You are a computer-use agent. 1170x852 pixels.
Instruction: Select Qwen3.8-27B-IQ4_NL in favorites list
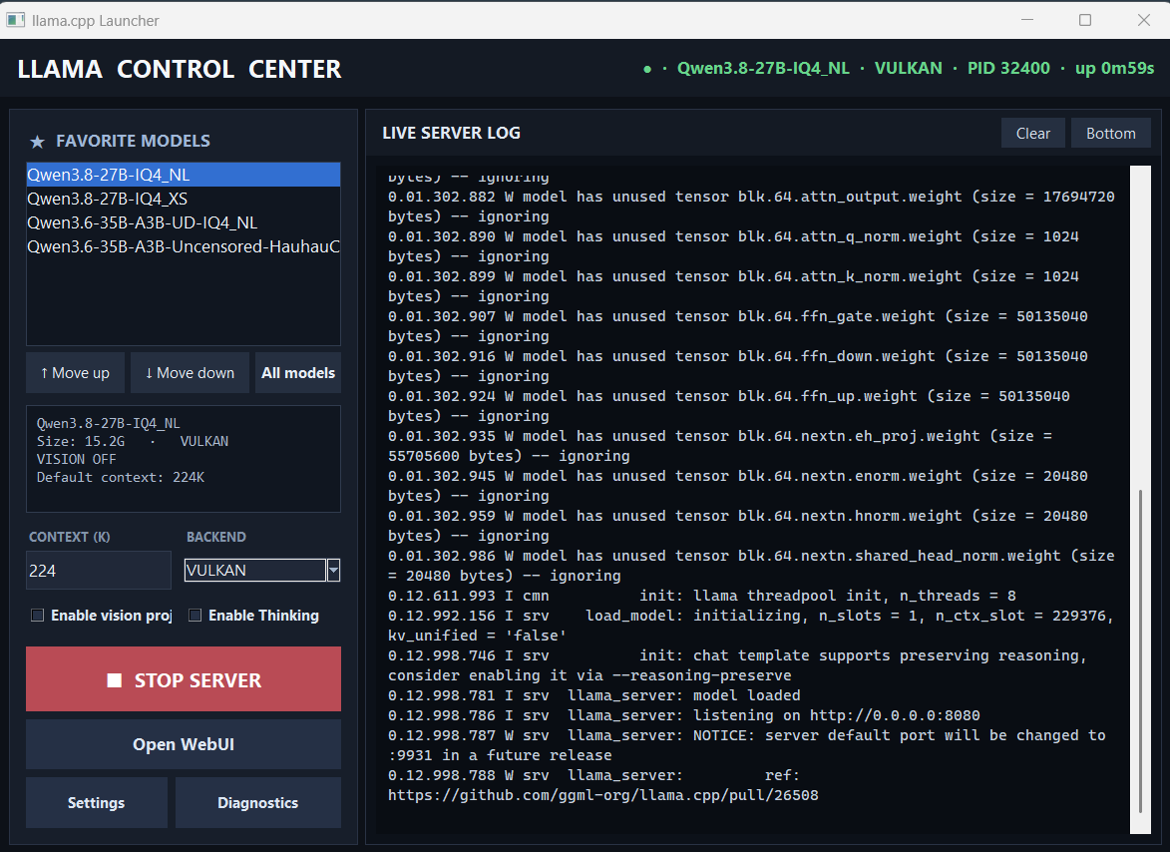[183, 175]
